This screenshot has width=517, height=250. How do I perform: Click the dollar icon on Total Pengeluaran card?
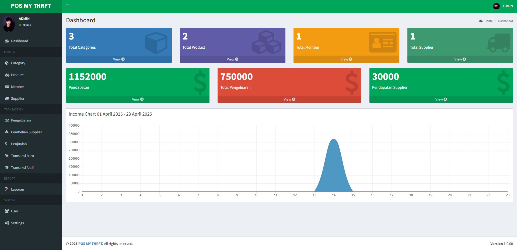click(x=352, y=83)
